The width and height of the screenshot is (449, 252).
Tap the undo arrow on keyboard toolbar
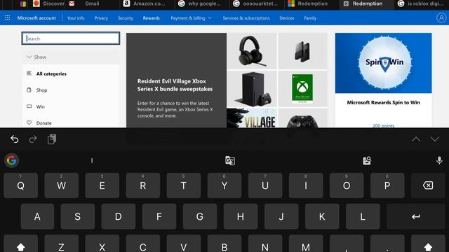(14, 139)
